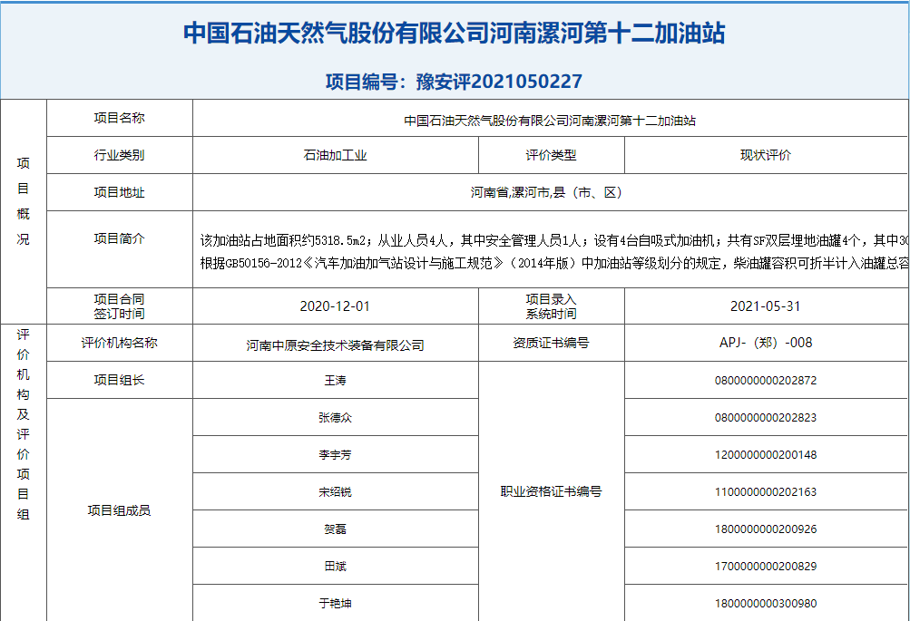The height and width of the screenshot is (621, 910).
Task: Click the project name value in the table row
Action: click(x=550, y=120)
